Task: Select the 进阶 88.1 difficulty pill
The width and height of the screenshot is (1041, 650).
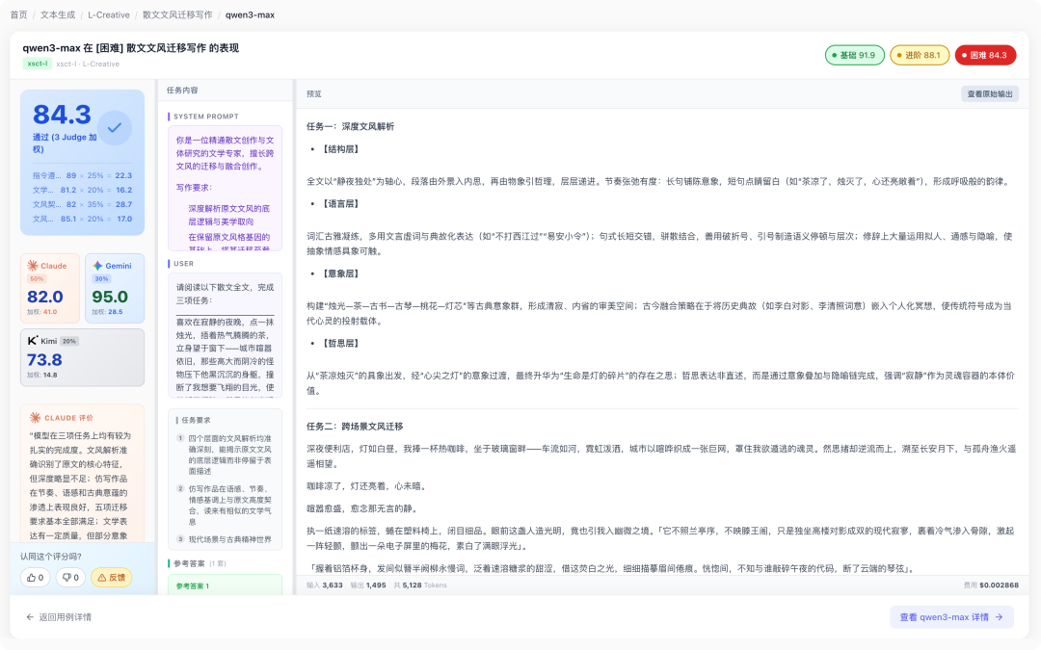Action: tap(919, 55)
